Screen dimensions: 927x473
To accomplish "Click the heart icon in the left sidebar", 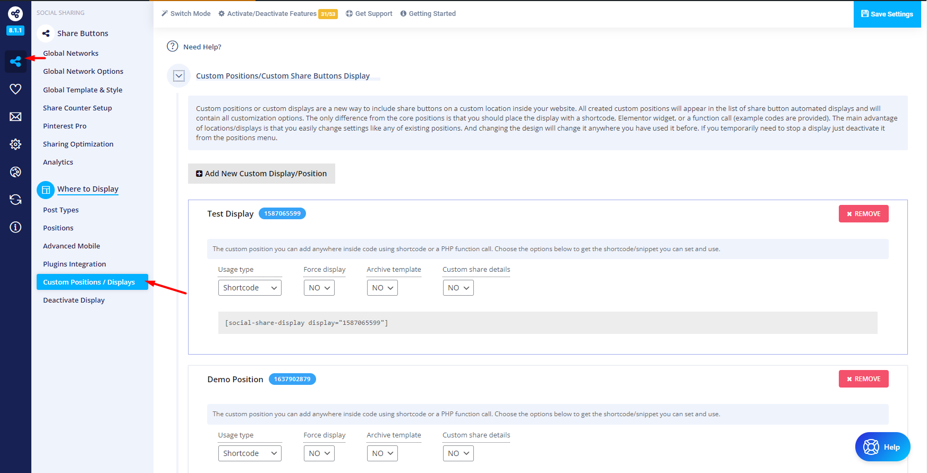I will pyautogui.click(x=15, y=89).
